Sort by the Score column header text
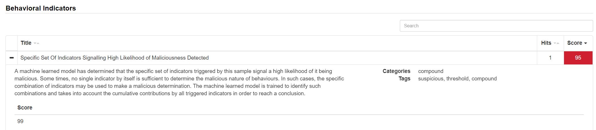This screenshot has height=130, width=596. (x=575, y=43)
